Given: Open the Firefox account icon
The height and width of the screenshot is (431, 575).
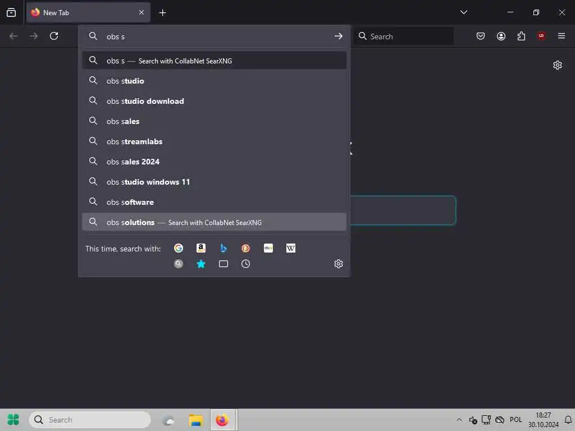Looking at the screenshot, I should [x=501, y=36].
